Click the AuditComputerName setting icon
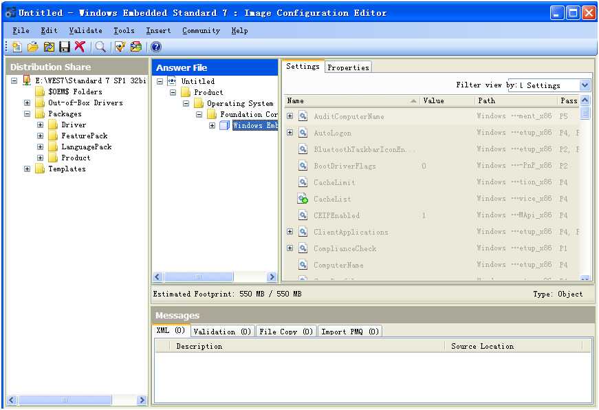 [x=303, y=116]
